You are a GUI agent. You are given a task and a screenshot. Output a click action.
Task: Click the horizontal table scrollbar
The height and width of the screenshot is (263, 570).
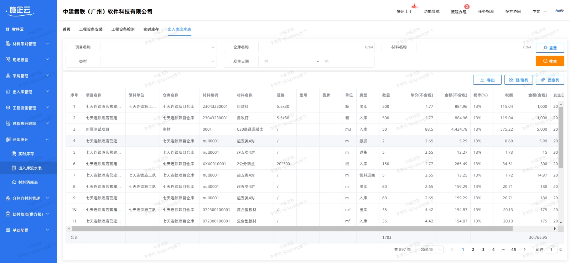[292, 229]
